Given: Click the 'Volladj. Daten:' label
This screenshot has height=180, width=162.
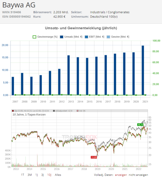Looking at the screenshot, I should pyautogui.click(x=104, y=175).
